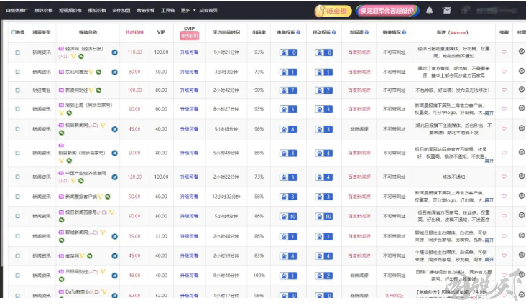Click the blue round icon in 聊城新闻网 row
The width and height of the screenshot is (526, 305).
(x=115, y=236)
